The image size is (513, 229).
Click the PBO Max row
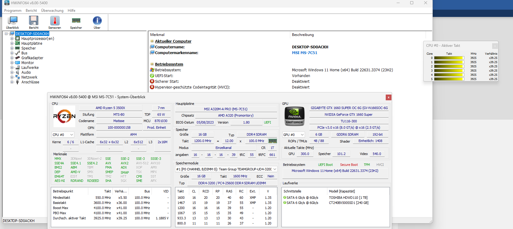(x=111, y=213)
